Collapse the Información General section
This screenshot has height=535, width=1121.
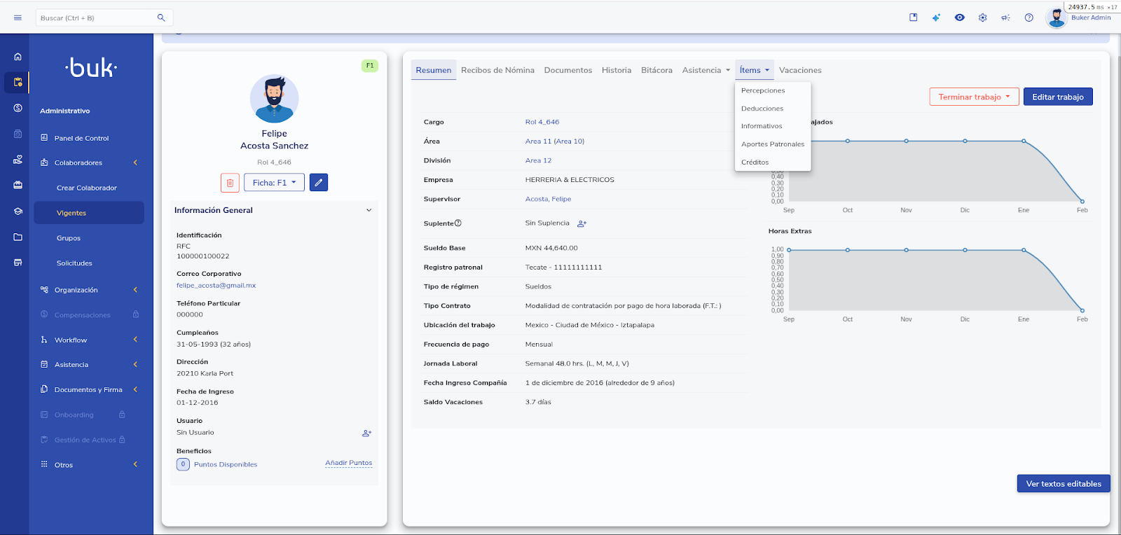(x=369, y=210)
